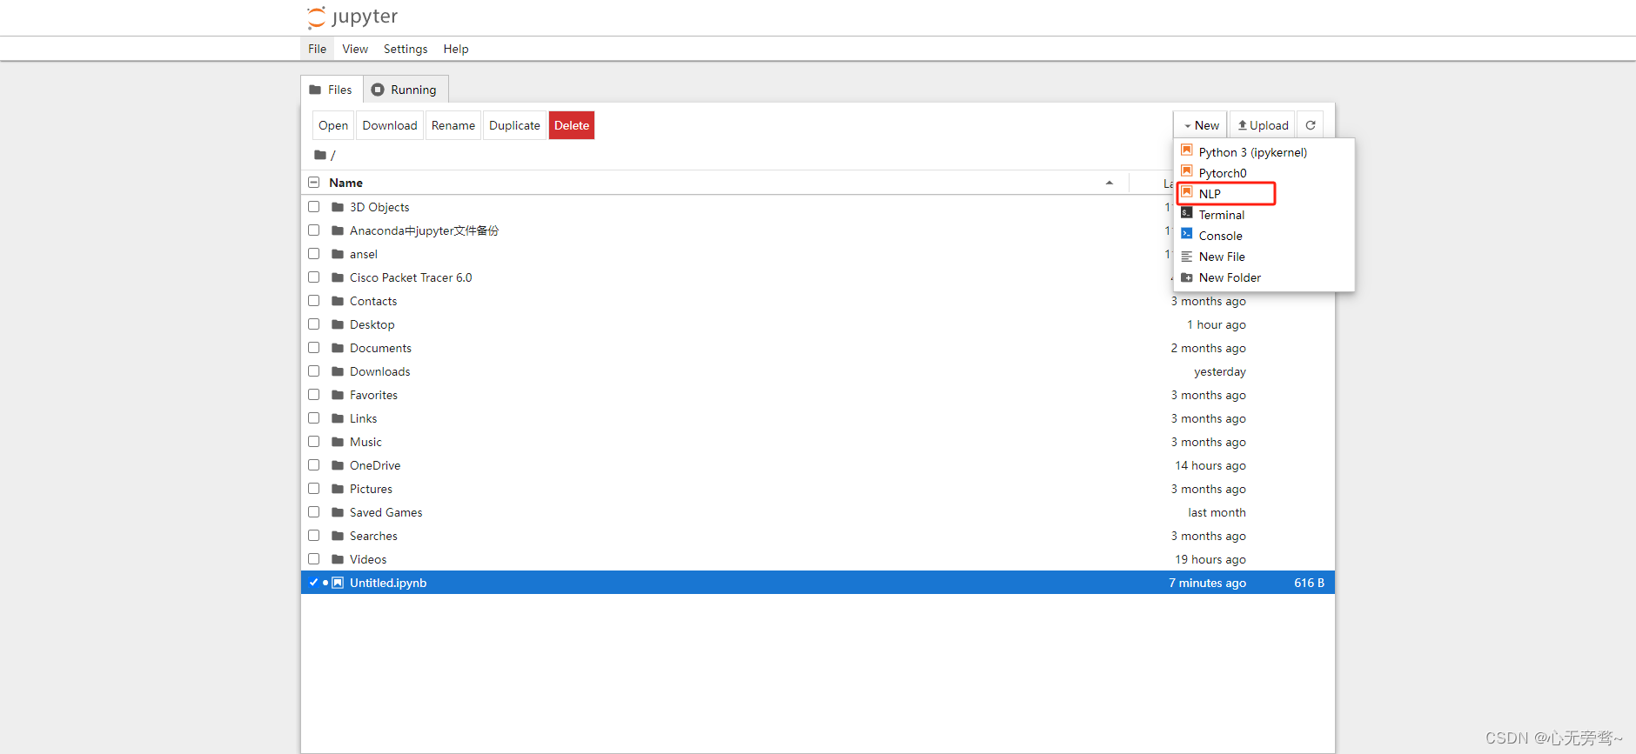Click the Rename button
The width and height of the screenshot is (1636, 754).
coord(453,125)
